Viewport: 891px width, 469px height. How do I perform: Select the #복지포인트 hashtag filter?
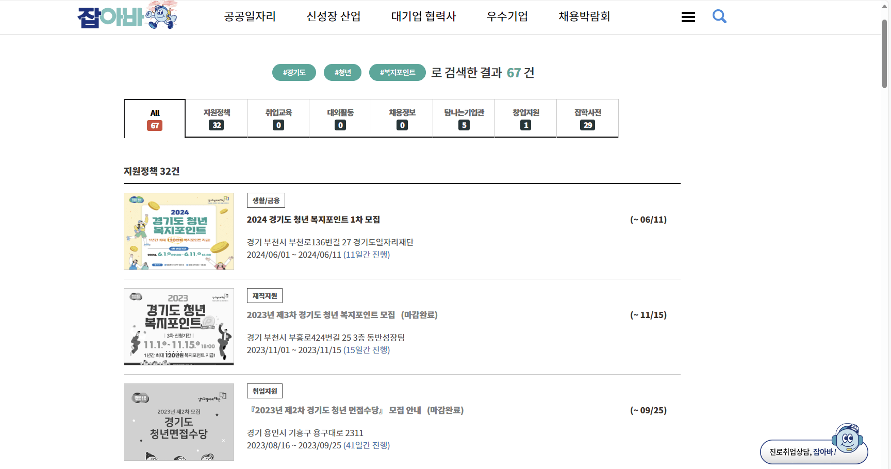point(397,72)
